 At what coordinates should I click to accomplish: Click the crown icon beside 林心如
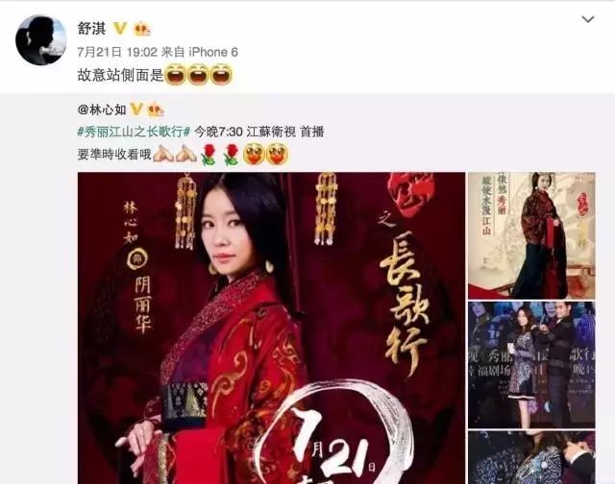click(156, 109)
